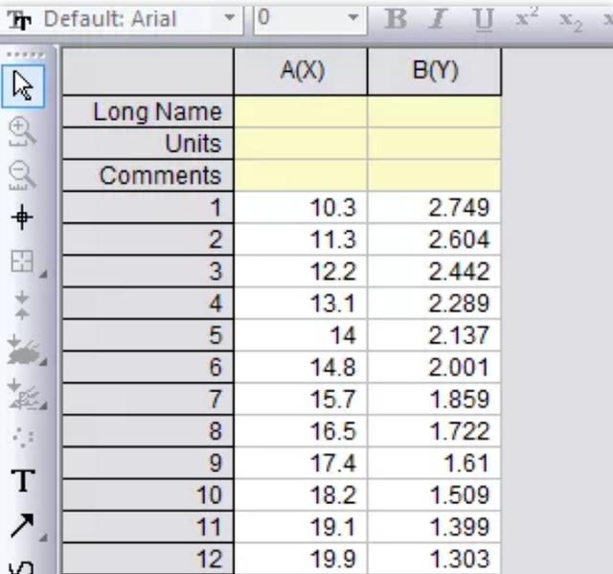
Task: Click cell containing 14.8
Action: tap(301, 367)
